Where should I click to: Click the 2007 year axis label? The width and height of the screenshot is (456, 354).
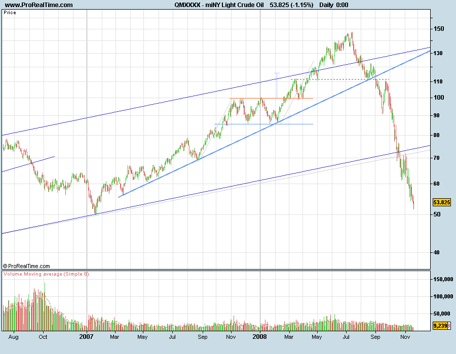coord(86,337)
